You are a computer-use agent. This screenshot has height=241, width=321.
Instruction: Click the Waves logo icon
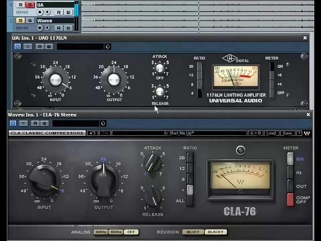click(307, 134)
